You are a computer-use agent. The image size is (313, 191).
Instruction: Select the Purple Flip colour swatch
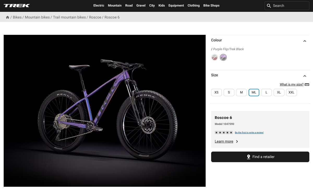(x=223, y=57)
